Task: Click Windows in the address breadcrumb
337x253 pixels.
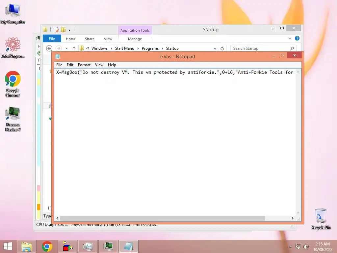Action: 99,48
